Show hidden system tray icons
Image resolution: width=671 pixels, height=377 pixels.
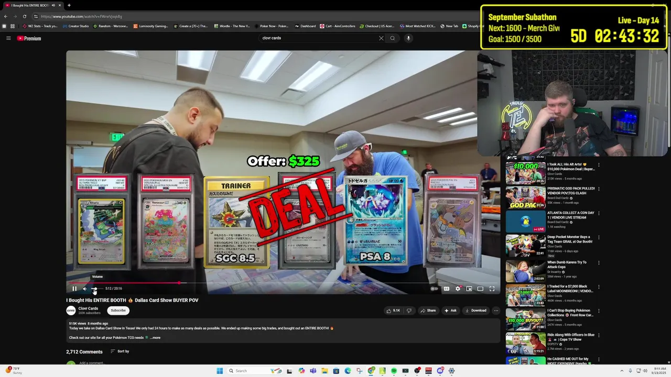[x=622, y=371]
